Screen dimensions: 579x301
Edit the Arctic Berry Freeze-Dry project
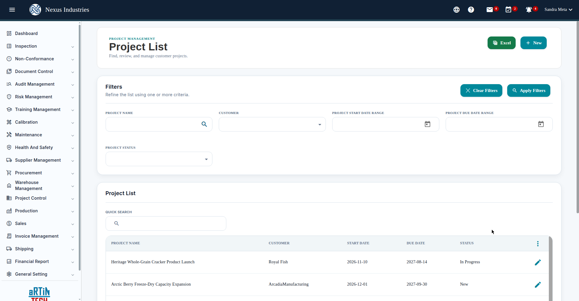tap(538, 285)
